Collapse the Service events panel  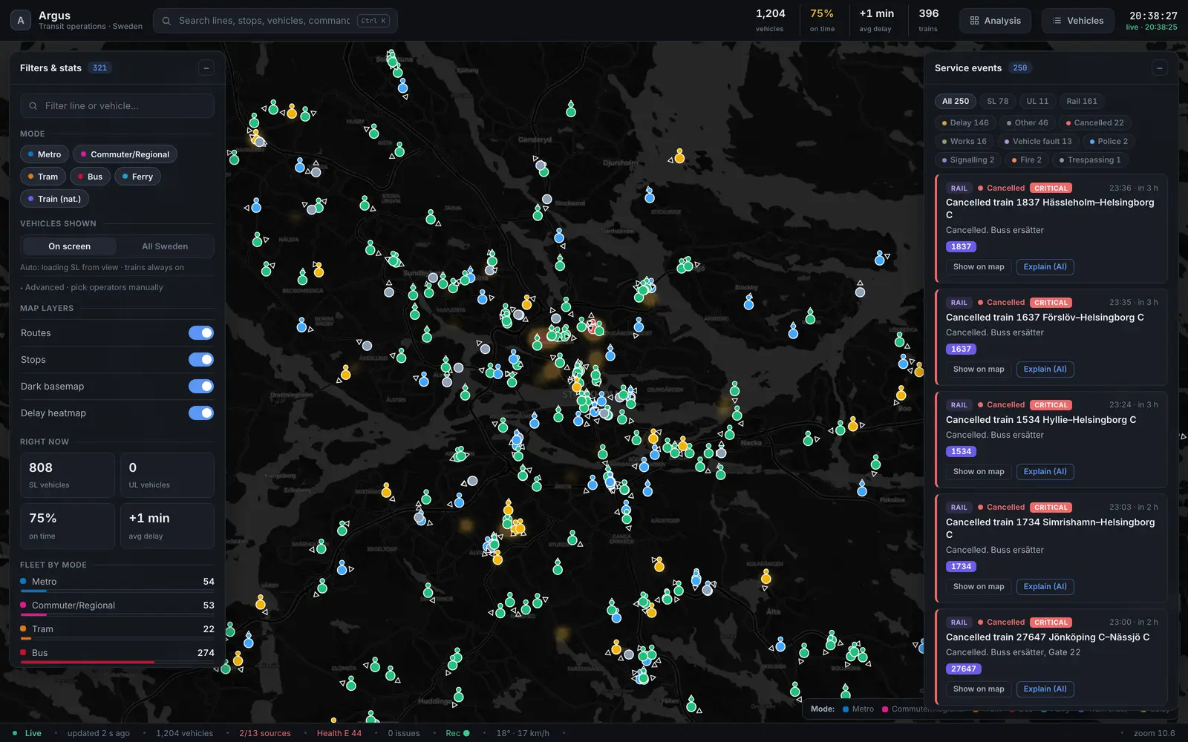click(1160, 68)
